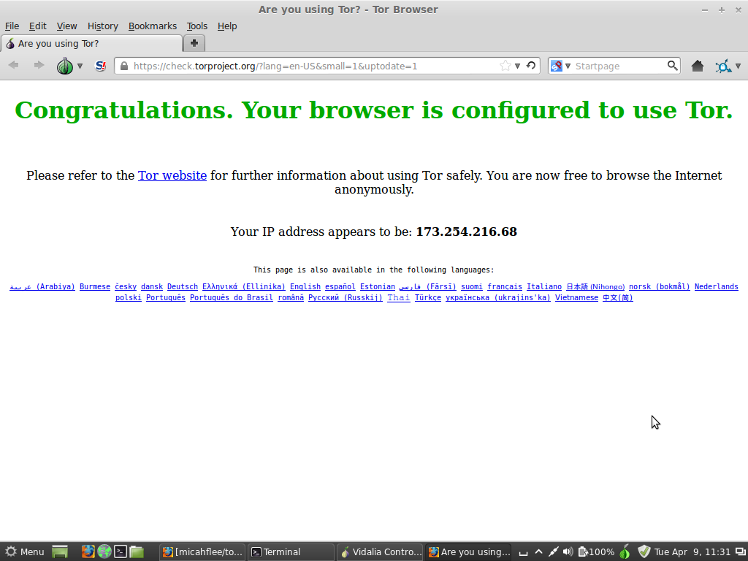Navigate back using the back arrow
The image size is (748, 561).
pyautogui.click(x=13, y=66)
